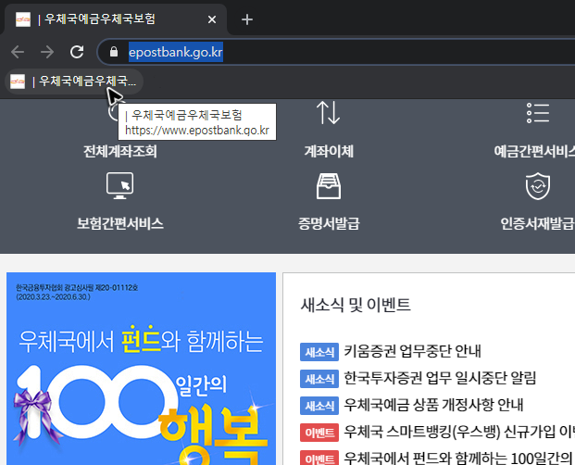Open the 예금간편서비스 menu label

534,151
